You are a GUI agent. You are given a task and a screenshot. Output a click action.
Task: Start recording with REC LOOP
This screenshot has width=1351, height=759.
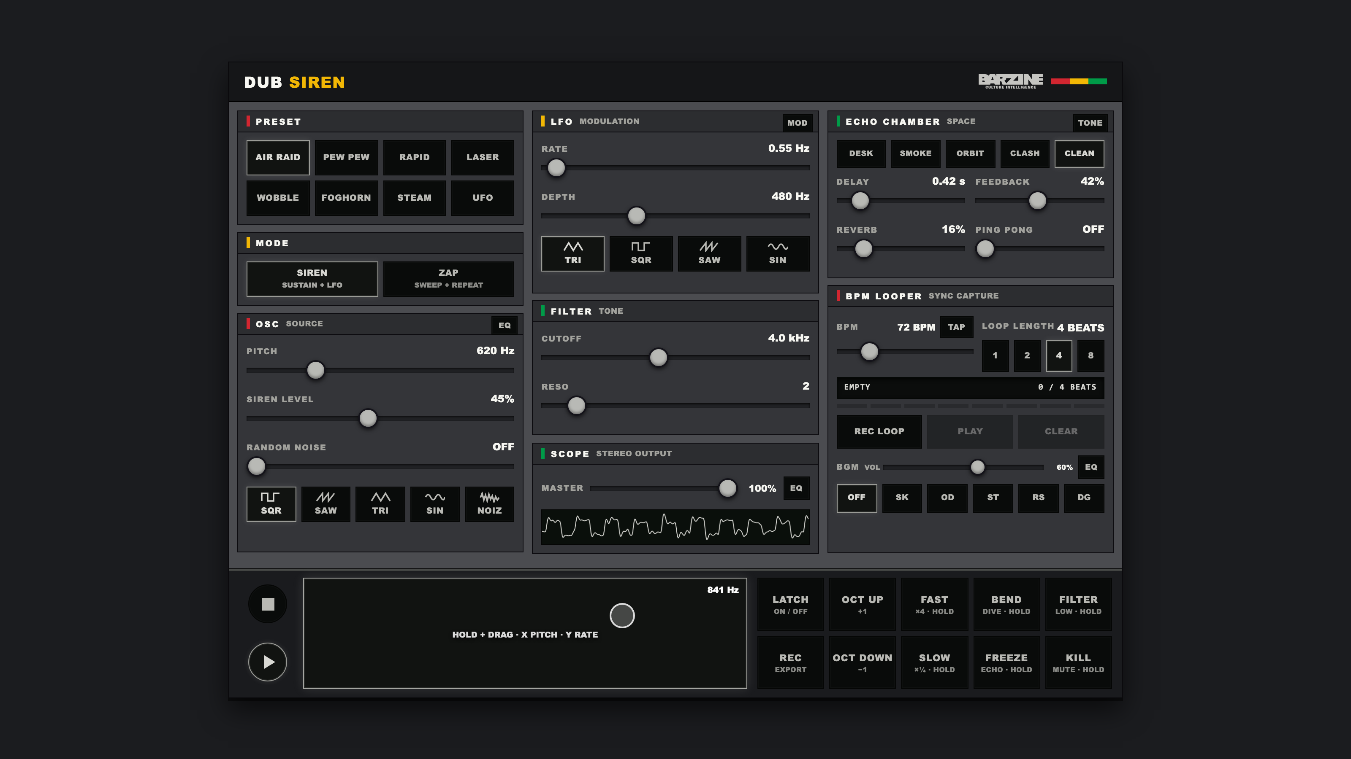pos(879,432)
